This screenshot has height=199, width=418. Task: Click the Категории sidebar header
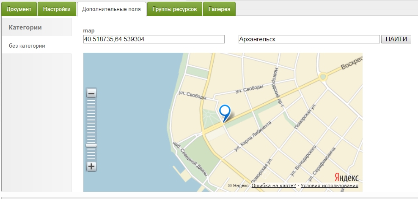[25, 27]
